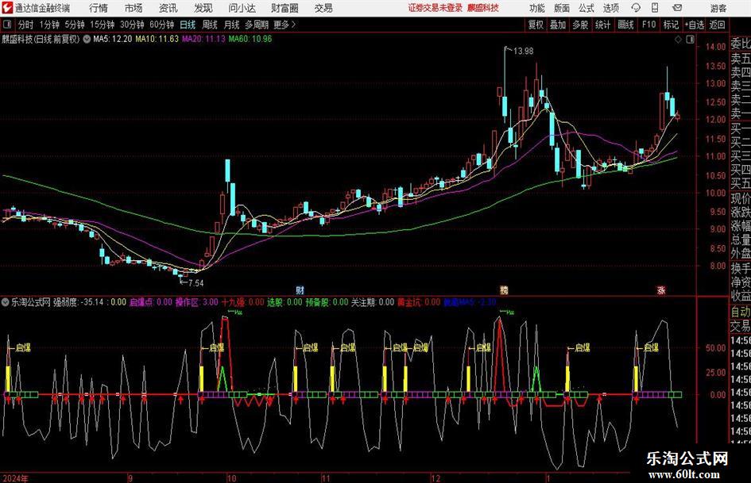Screen dimensions: 751x483
Task: Open the 资讯 menu
Action: [x=168, y=8]
